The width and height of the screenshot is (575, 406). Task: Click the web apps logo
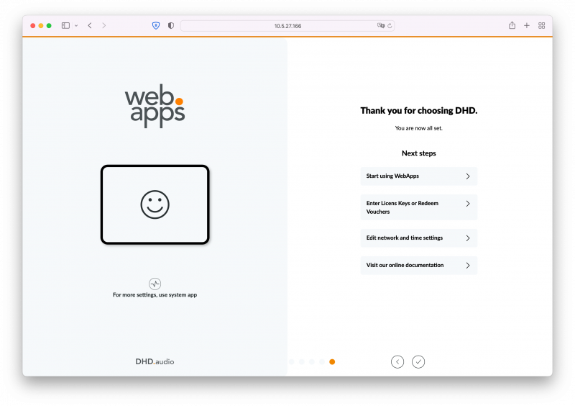pyautogui.click(x=155, y=106)
